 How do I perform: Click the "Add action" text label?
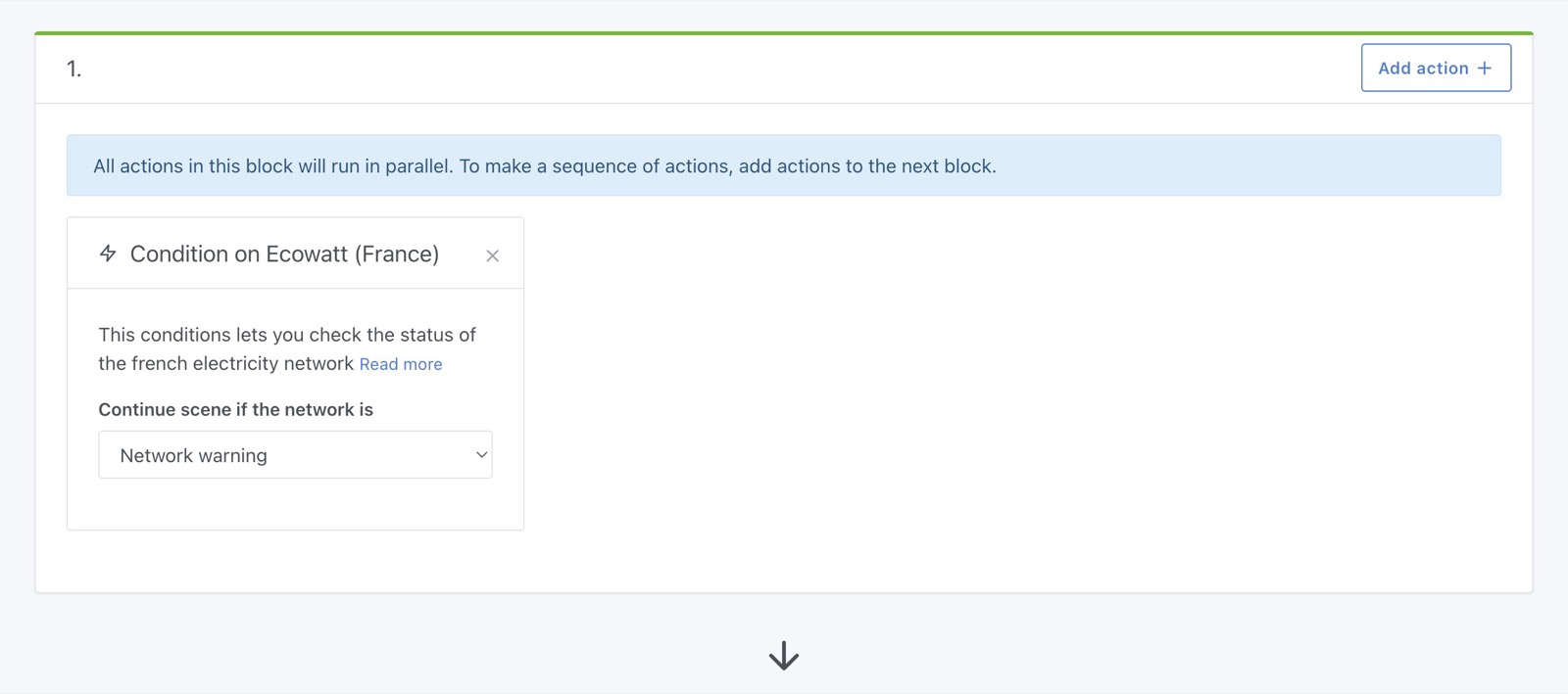click(1423, 69)
